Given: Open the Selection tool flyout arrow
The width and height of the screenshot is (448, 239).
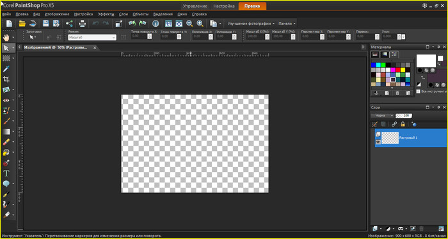Looking at the screenshot, I should 13,58.
